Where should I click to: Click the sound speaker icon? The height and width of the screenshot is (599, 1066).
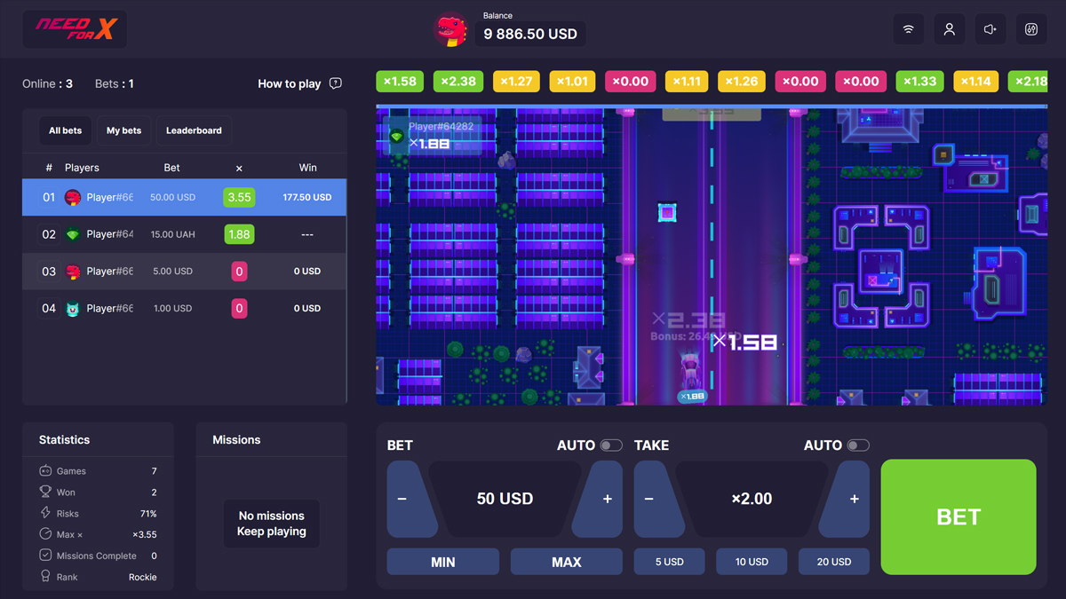pyautogui.click(x=990, y=29)
